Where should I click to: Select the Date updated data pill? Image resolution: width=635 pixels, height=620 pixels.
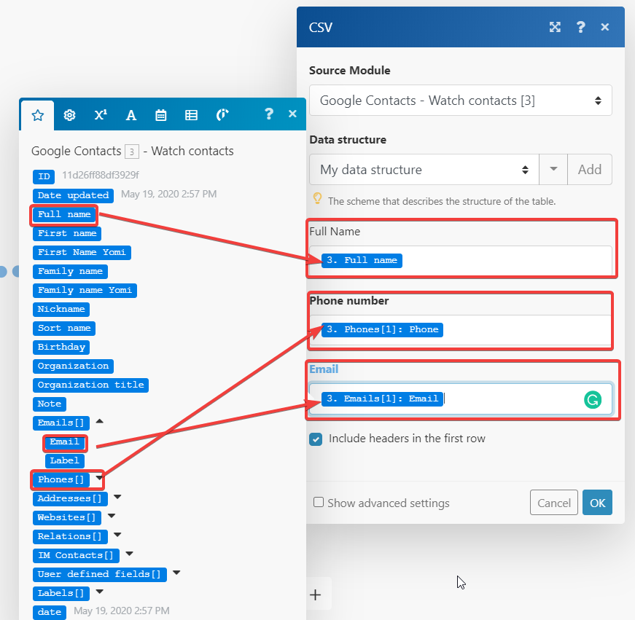74,195
